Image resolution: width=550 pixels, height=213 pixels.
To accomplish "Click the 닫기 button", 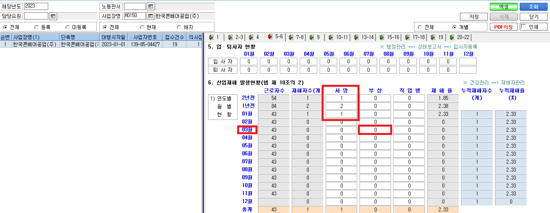I will tap(534, 17).
